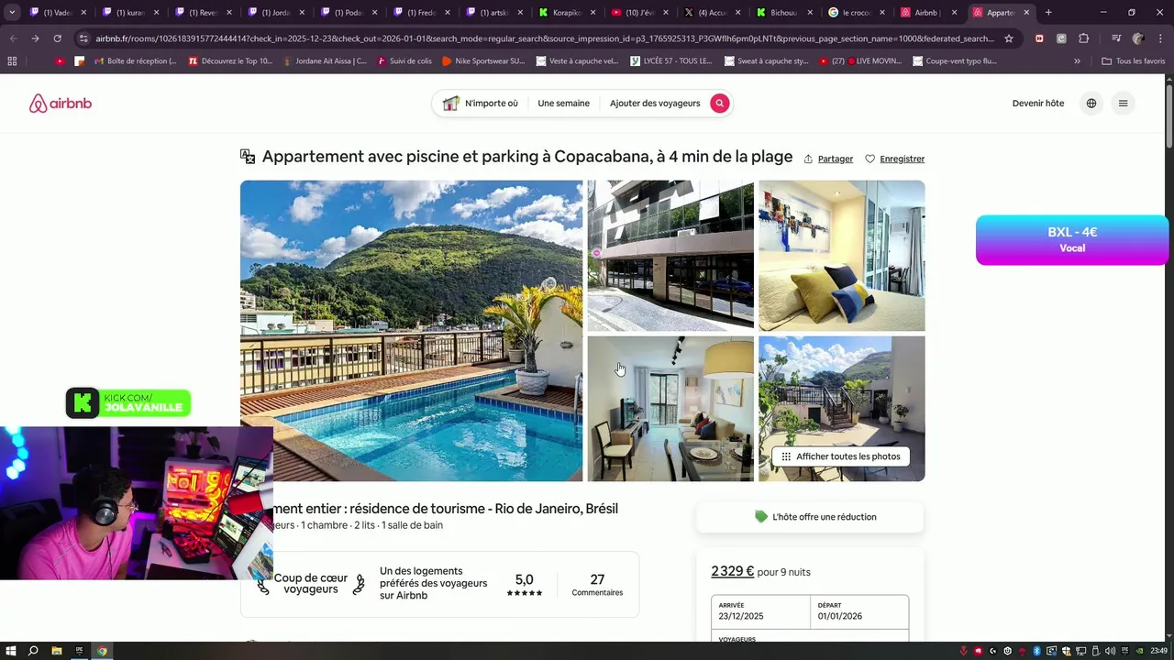
Task: Open Découvrez le Top 10 bookmark
Action: tap(230, 60)
